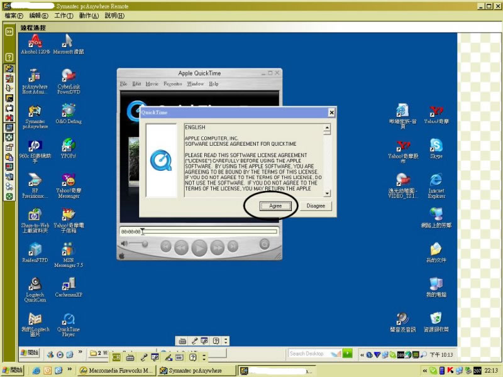The width and height of the screenshot is (503, 377).
Task: Click QuickTime's go-to-end button
Action: 233,246
